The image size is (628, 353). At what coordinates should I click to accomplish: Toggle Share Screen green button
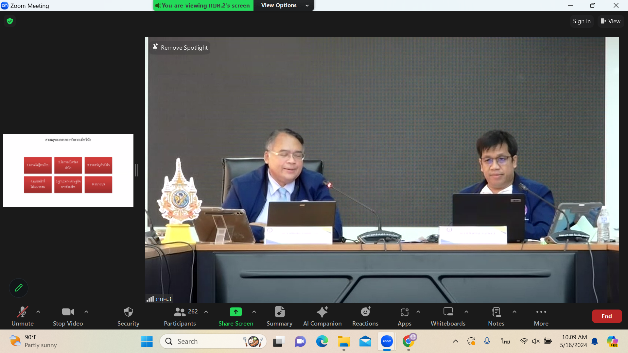(x=235, y=312)
